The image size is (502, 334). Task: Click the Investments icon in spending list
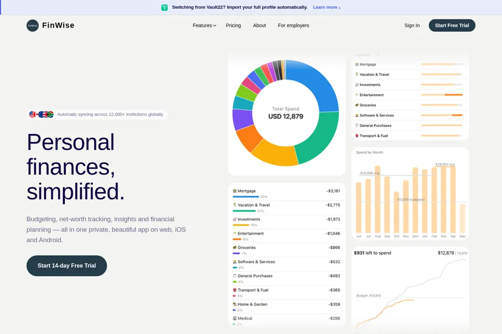pos(235,219)
